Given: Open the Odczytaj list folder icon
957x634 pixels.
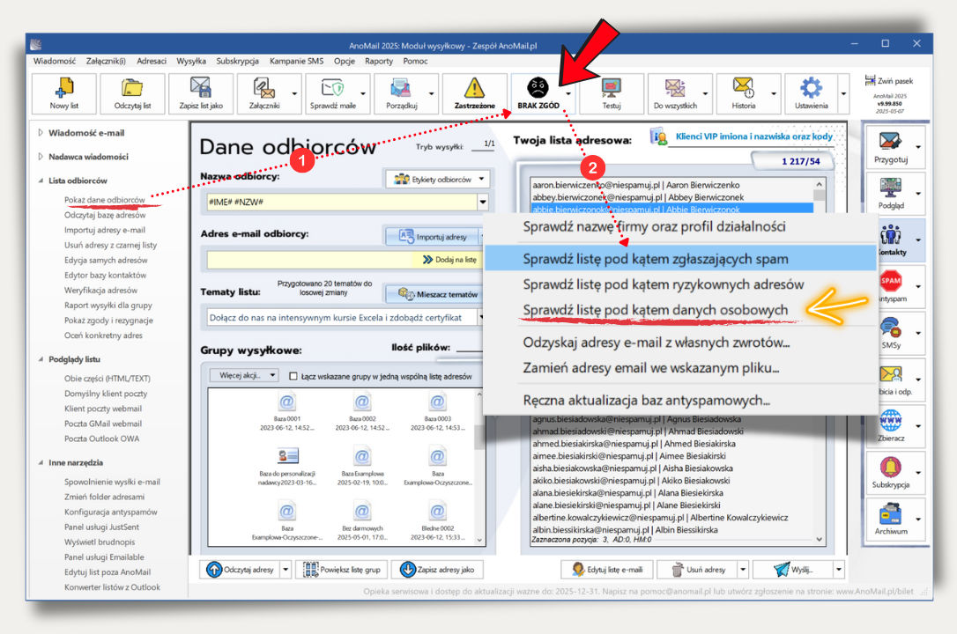Looking at the screenshot, I should point(132,88).
